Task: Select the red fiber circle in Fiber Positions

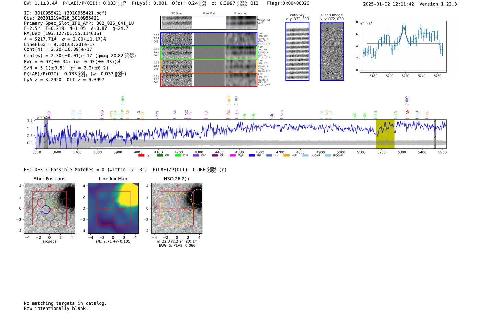Action: pos(41,202)
